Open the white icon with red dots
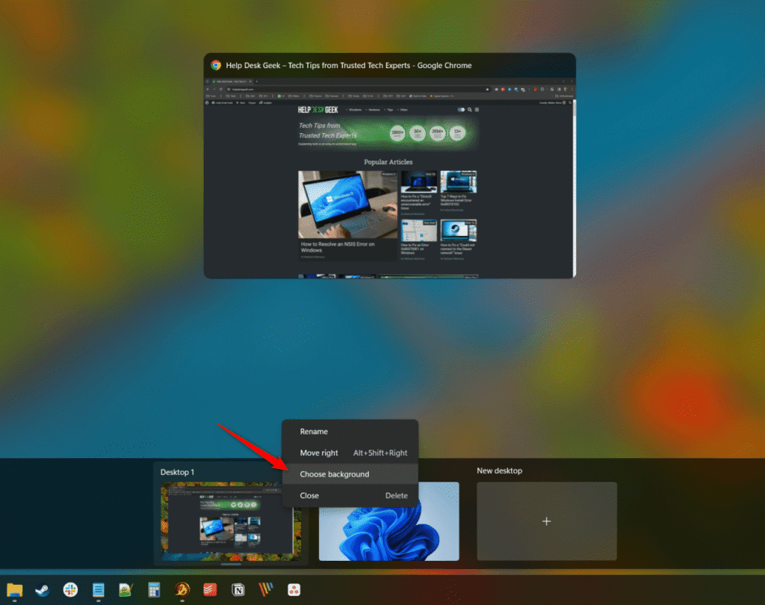The image size is (765, 605). [x=294, y=590]
